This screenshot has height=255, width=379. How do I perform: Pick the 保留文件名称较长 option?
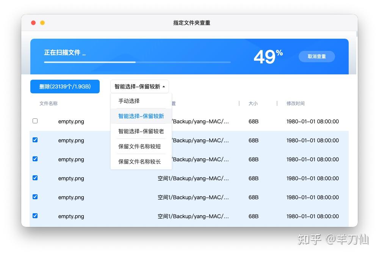click(141, 162)
